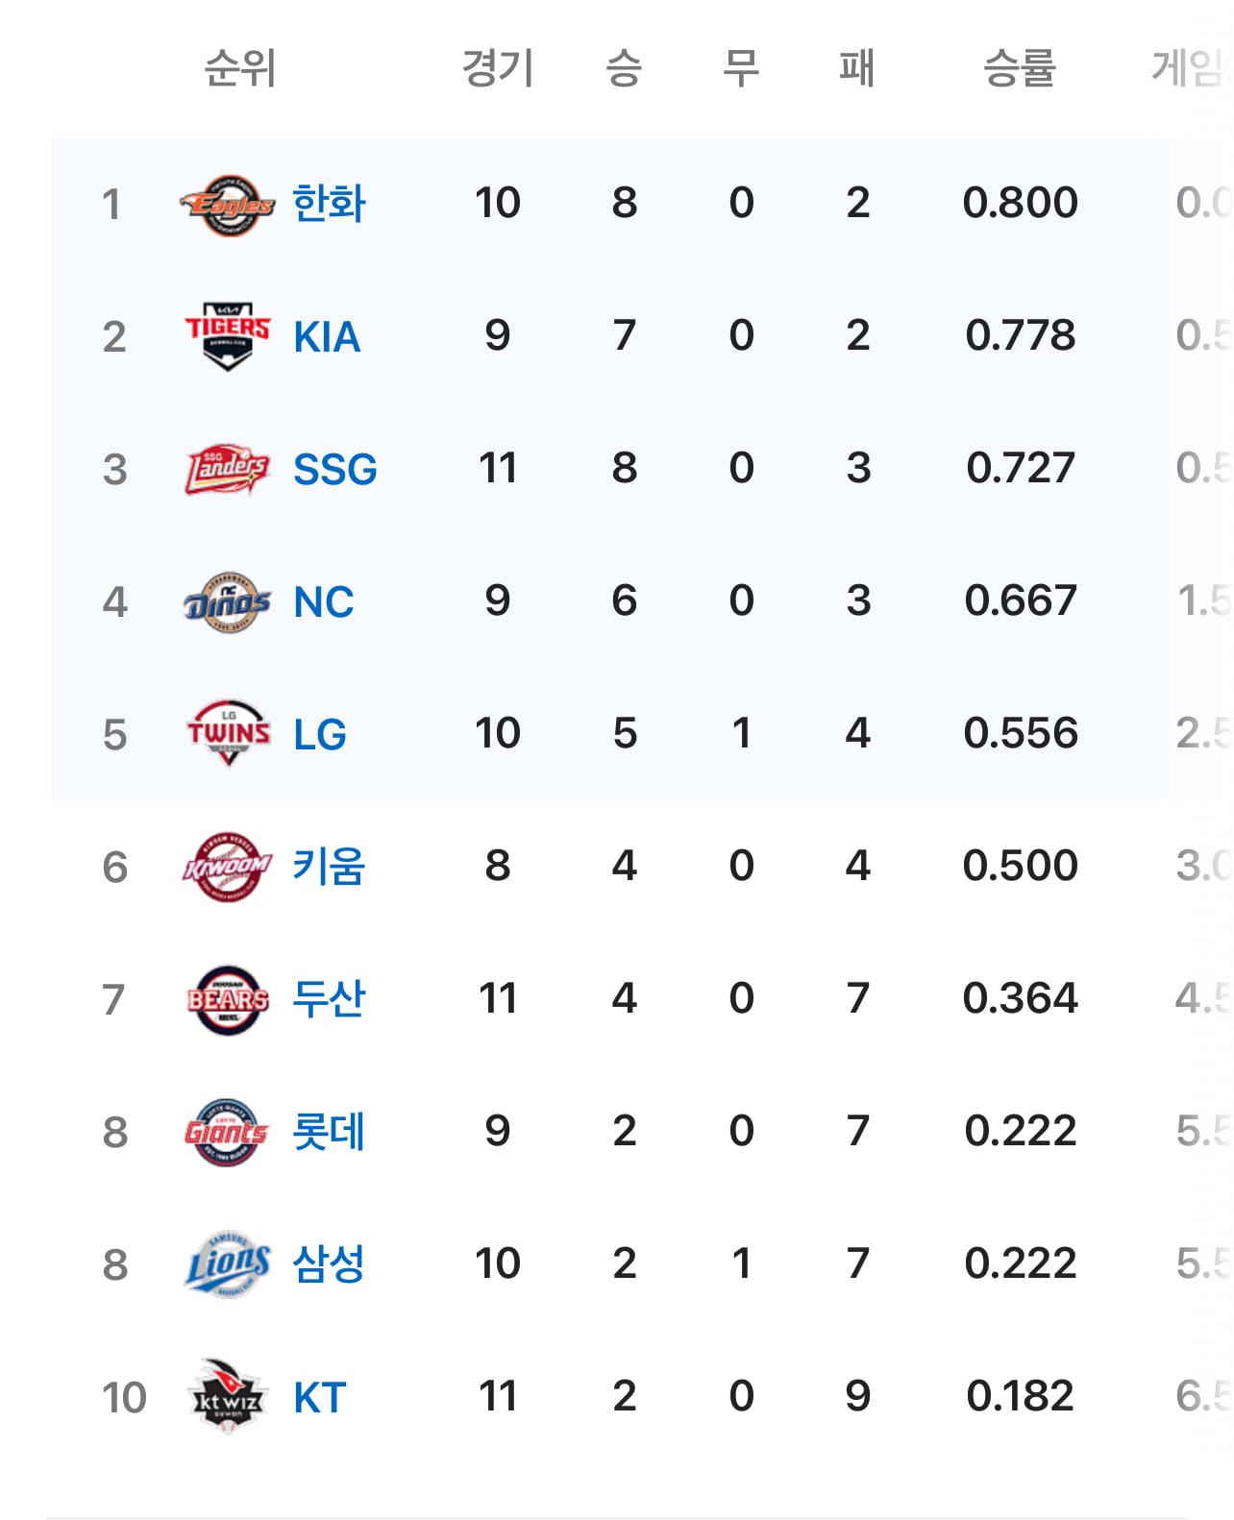The image size is (1234, 1520).
Task: Click the Samsung Lions team logo
Action: coord(228,1264)
